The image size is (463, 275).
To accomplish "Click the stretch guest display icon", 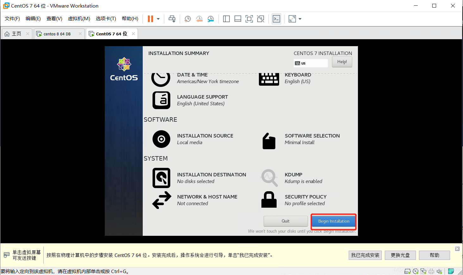I will click(292, 19).
